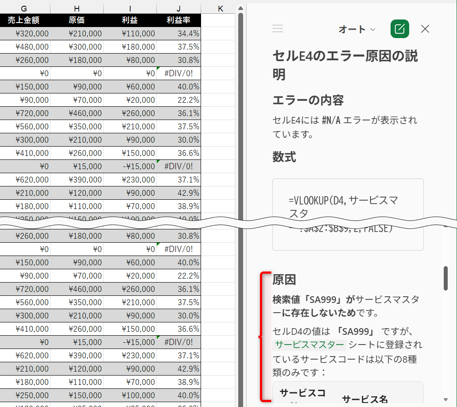457x407 pixels.
Task: Select column J header
Action: click(x=178, y=9)
